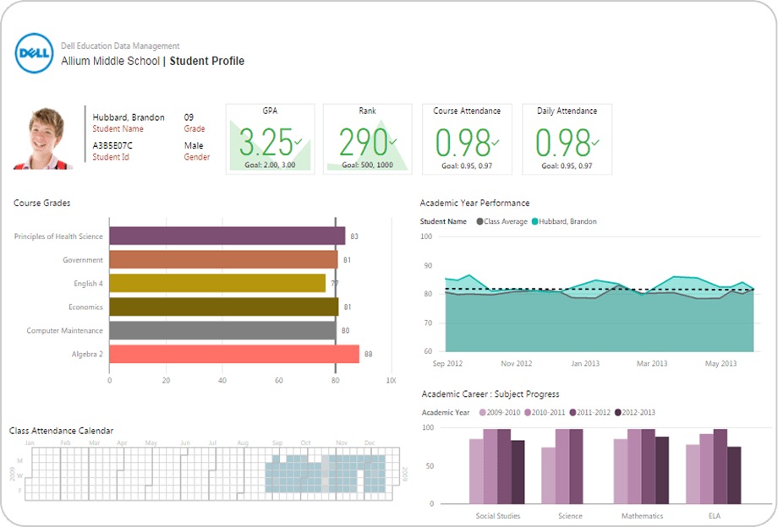778x527 pixels.
Task: Click the ELA 2011-2012 bar
Action: point(720,466)
